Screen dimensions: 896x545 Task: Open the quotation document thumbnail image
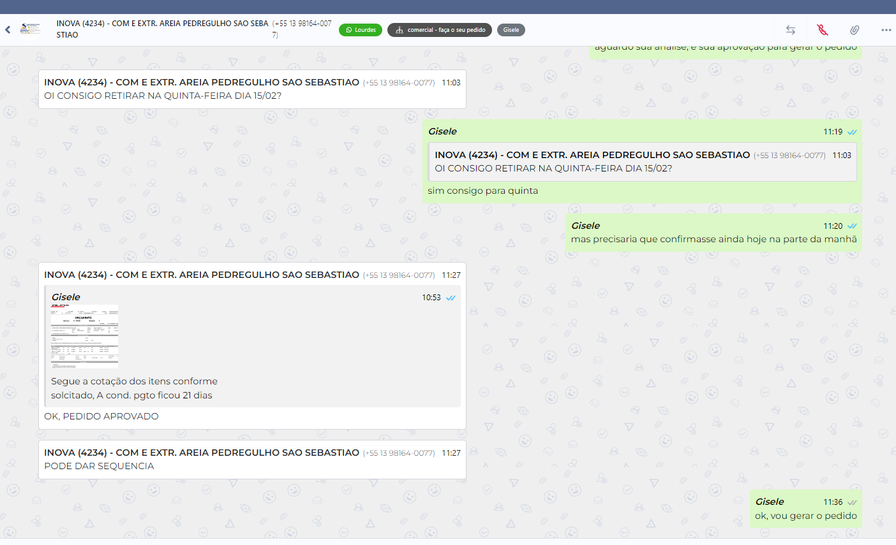click(x=85, y=337)
